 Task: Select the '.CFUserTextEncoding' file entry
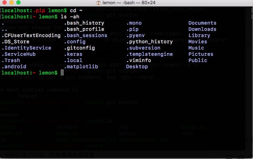(x=31, y=35)
